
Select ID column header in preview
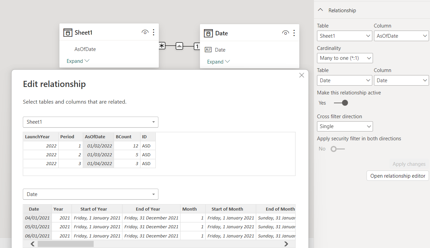tap(148, 137)
